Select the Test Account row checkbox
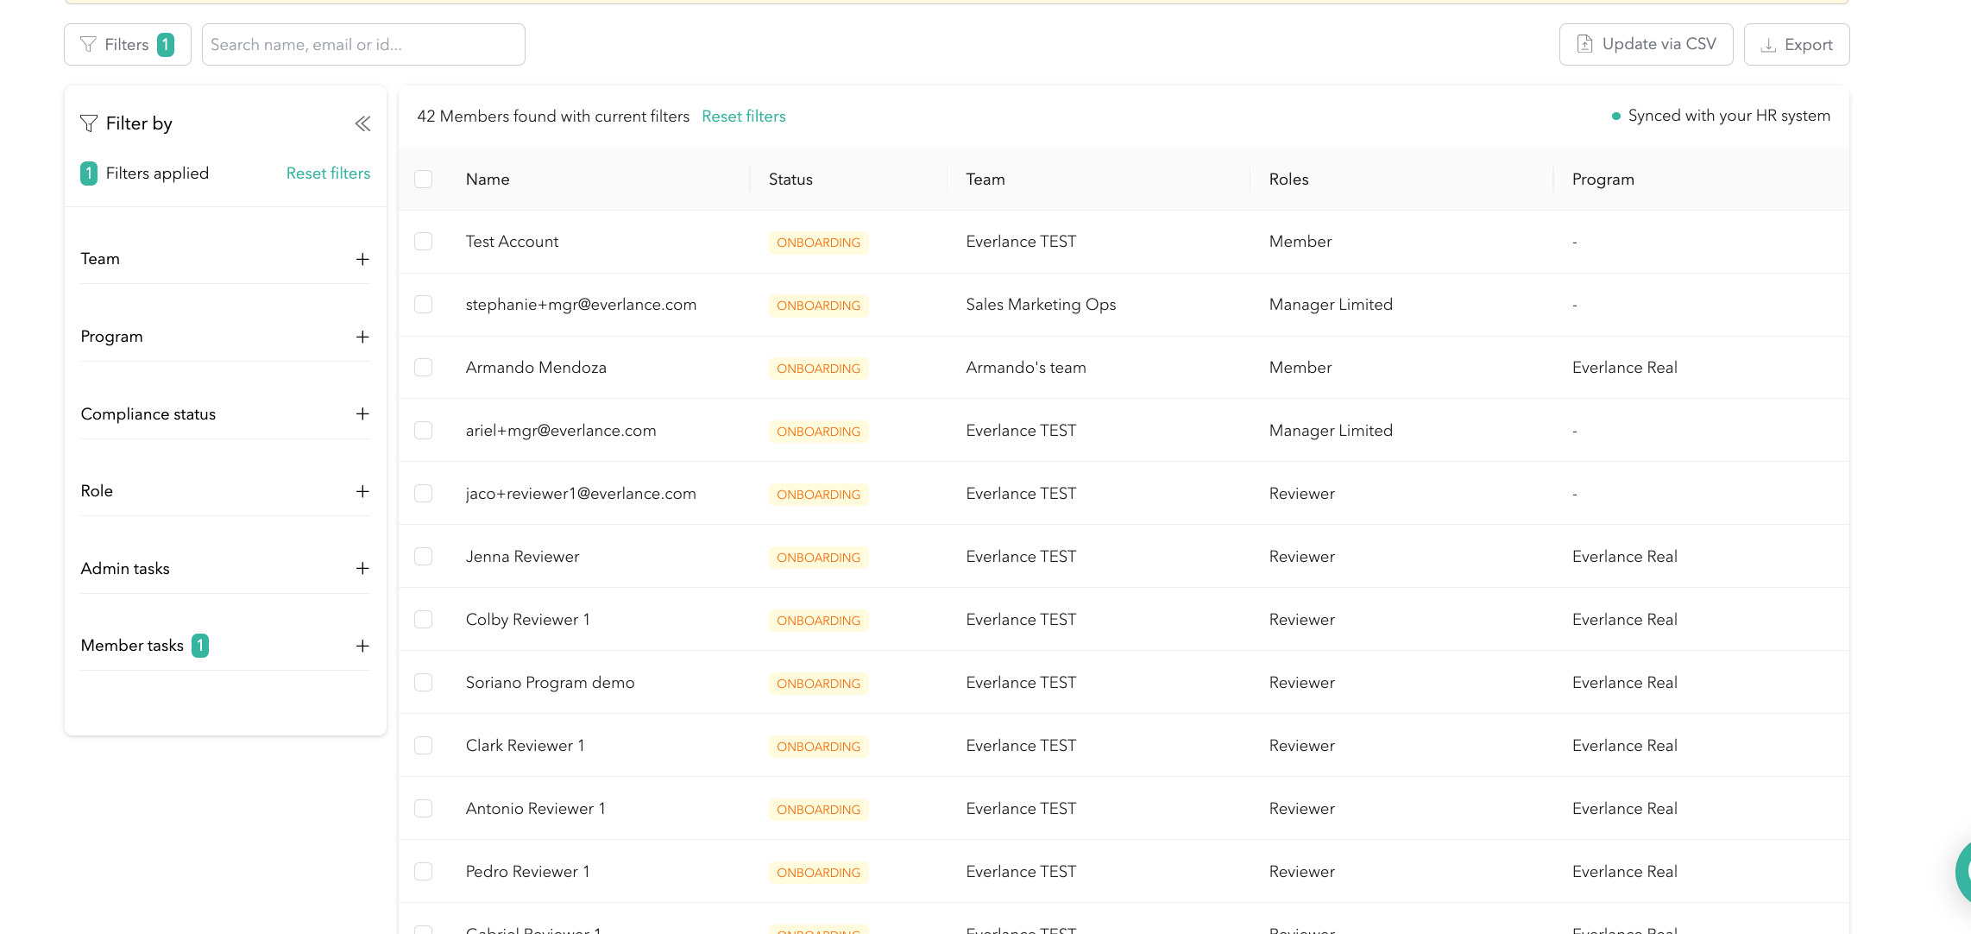The image size is (1971, 934). click(423, 242)
